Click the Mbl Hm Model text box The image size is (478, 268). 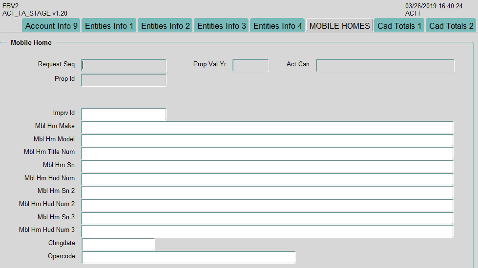click(x=267, y=140)
